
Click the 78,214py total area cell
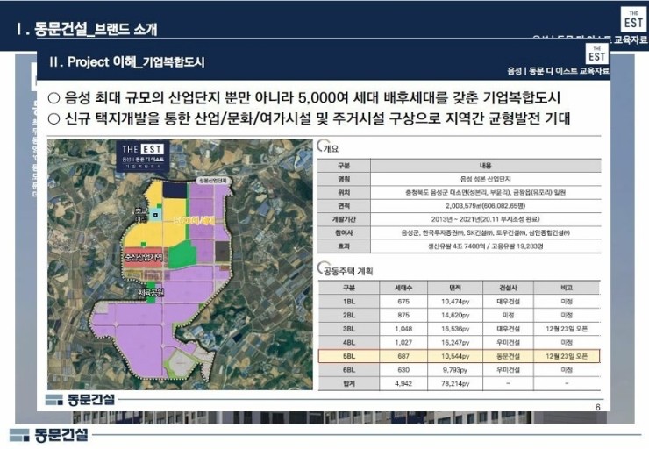point(455,383)
